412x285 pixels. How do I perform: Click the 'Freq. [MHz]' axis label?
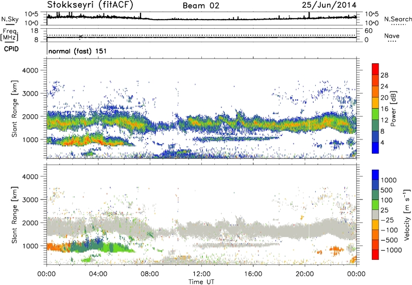tap(9, 34)
